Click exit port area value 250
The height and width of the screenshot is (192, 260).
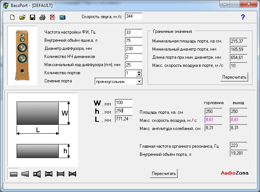(239, 112)
